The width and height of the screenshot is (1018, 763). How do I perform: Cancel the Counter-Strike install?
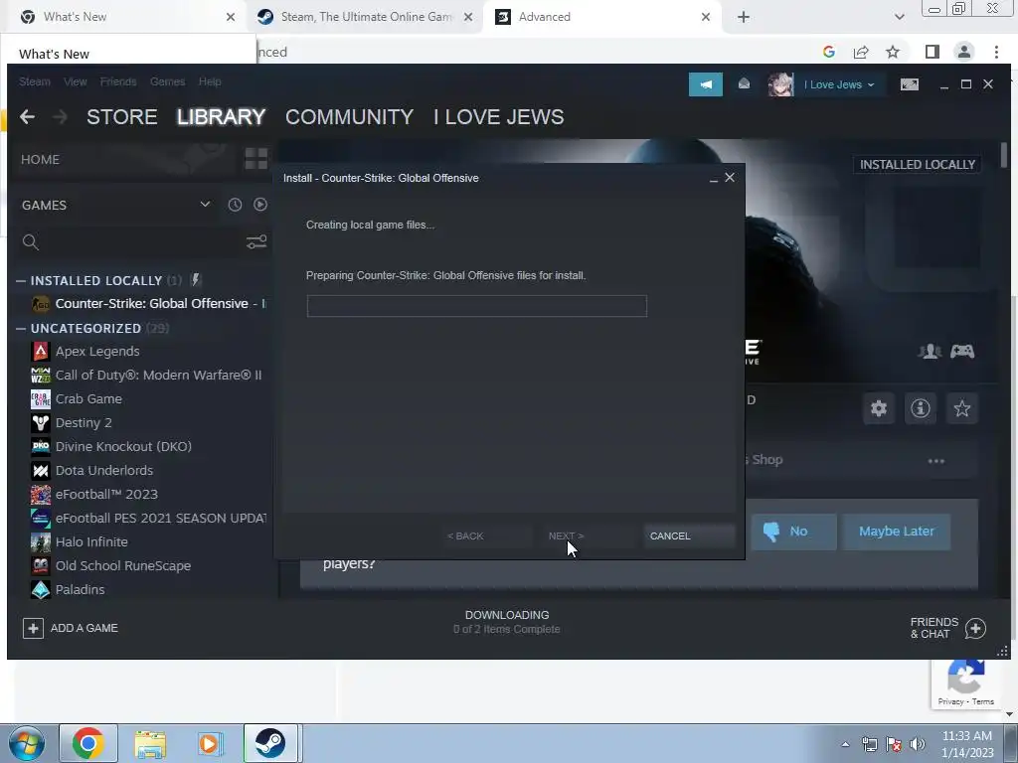pos(689,535)
